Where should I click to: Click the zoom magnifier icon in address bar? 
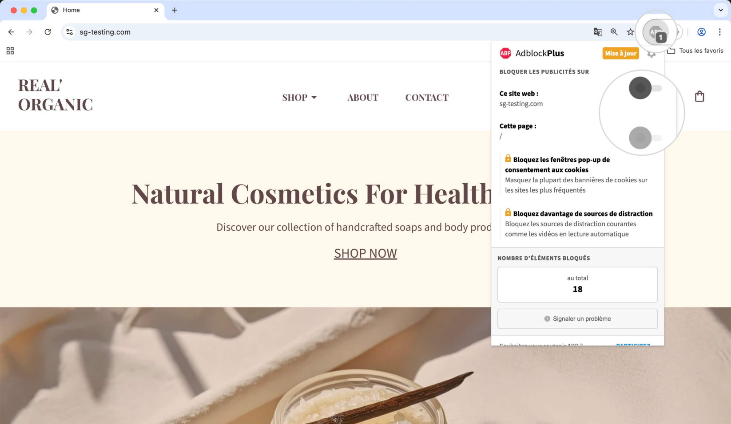[614, 32]
